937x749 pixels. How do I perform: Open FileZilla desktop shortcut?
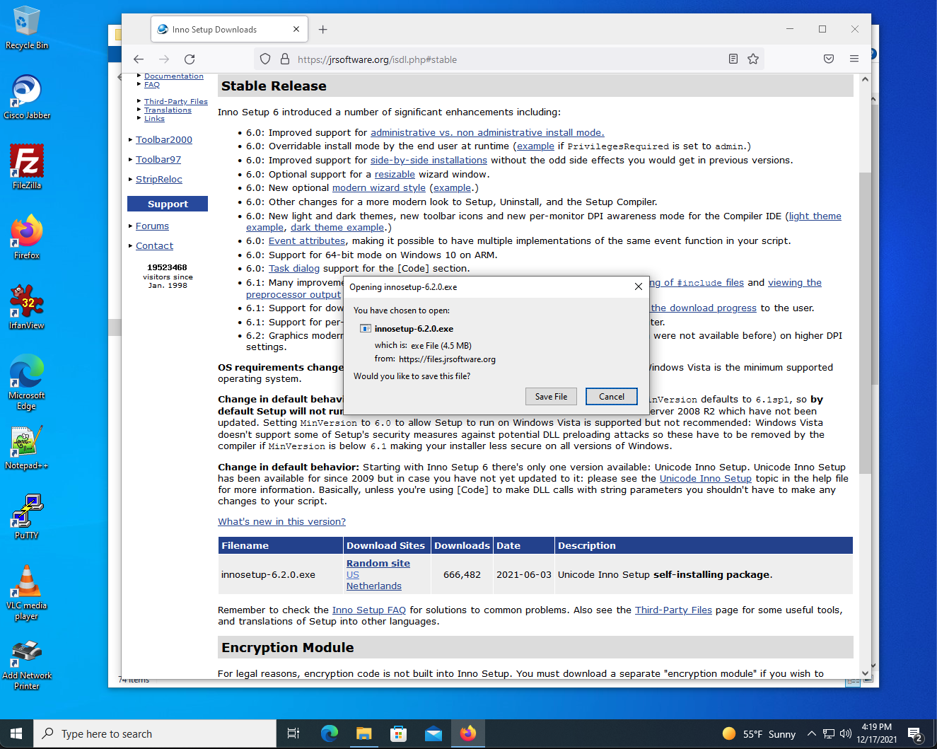point(27,166)
